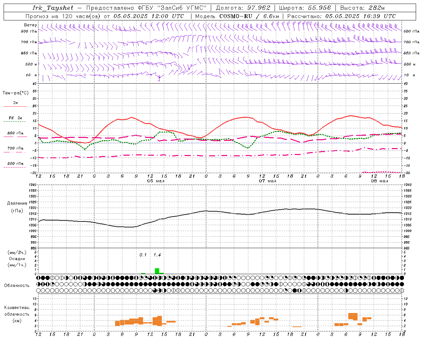Click the red line sample beneath 2м legend
The height and width of the screenshot is (337, 421).
pyautogui.click(x=15, y=107)
